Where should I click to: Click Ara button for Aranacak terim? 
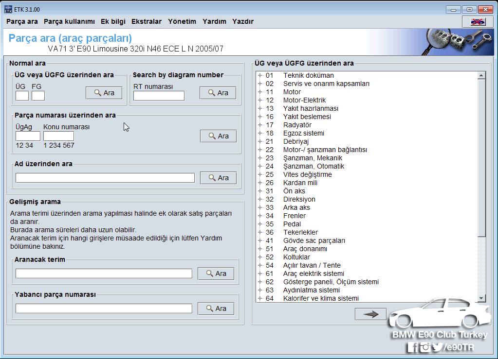pos(216,274)
